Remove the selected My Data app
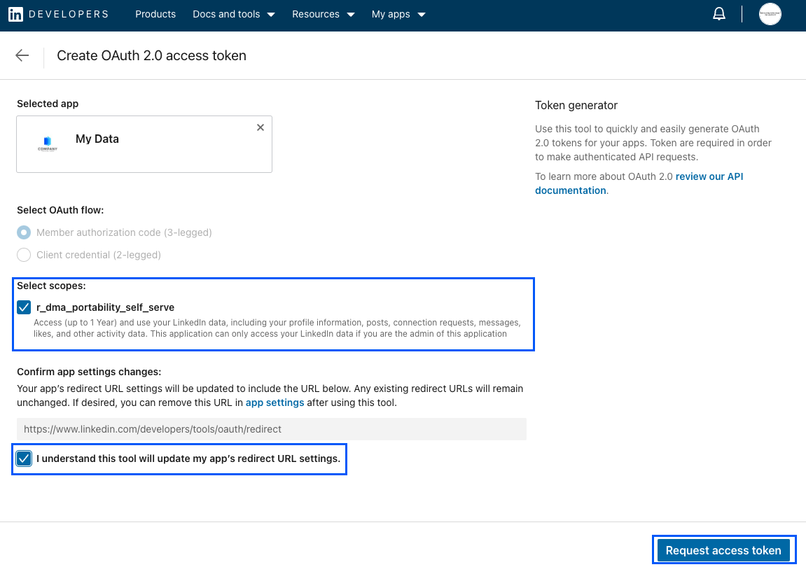The height and width of the screenshot is (567, 806). click(x=260, y=127)
